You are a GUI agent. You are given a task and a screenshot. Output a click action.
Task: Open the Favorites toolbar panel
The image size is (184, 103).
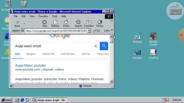89,24
